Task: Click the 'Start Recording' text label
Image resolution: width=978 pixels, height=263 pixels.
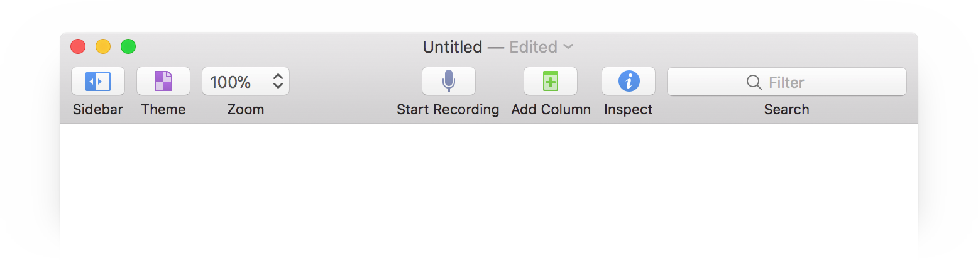Action: click(x=448, y=110)
